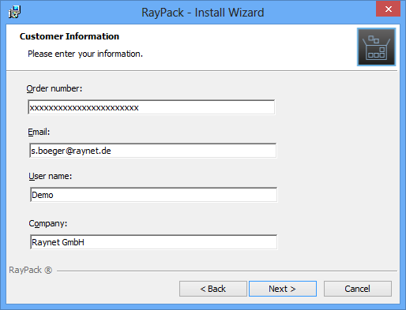This screenshot has width=406, height=310.
Task: Click the "Company:" label
Action: (48, 223)
